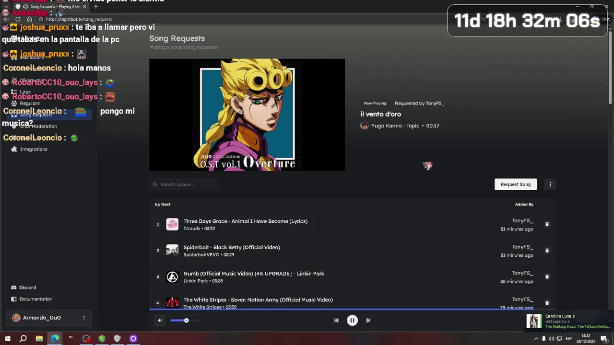Click the page vertical scrollbar
The height and width of the screenshot is (345, 614).
(x=611, y=67)
